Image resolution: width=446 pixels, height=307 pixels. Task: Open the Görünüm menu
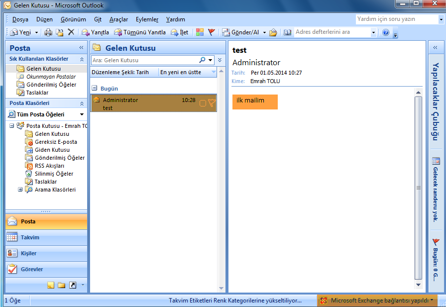click(x=73, y=19)
